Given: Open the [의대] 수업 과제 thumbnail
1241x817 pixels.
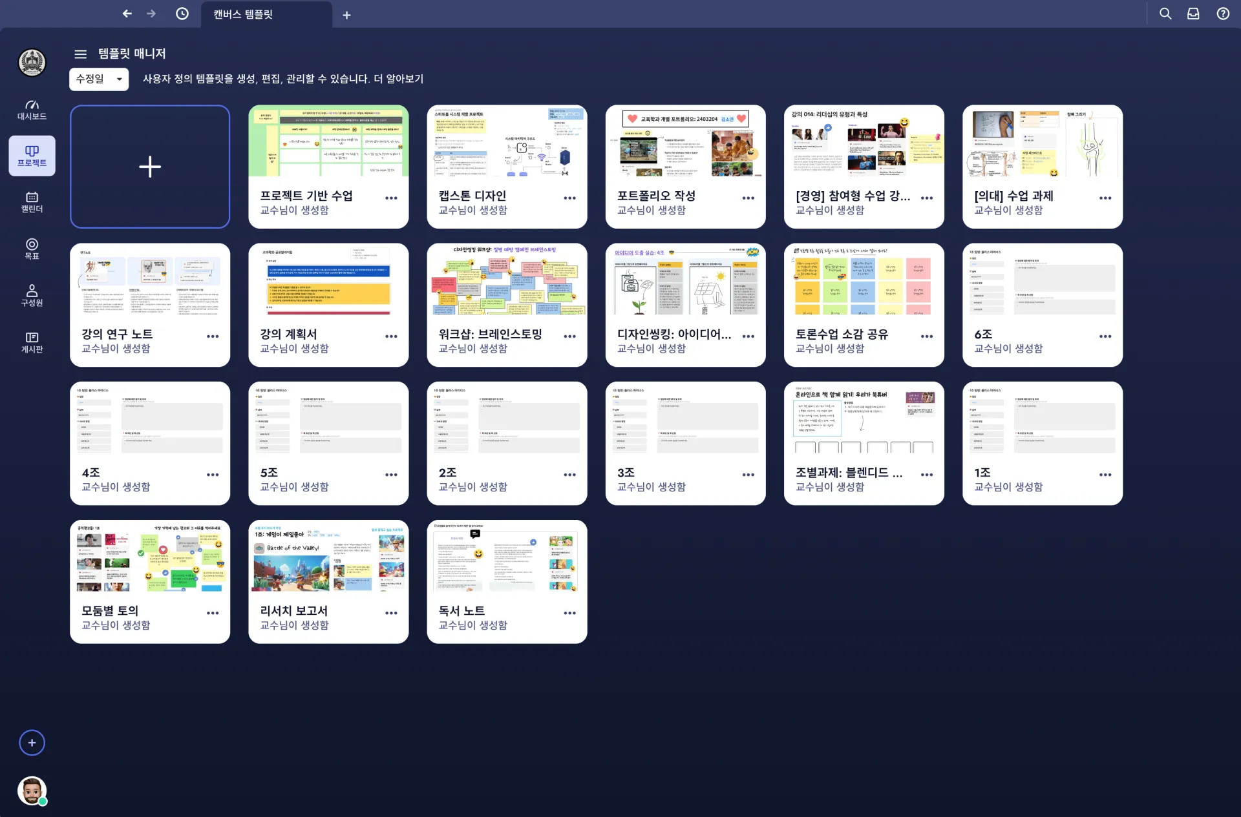Looking at the screenshot, I should [1042, 141].
